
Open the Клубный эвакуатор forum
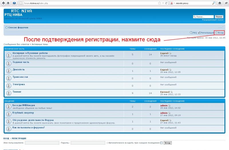23,113
